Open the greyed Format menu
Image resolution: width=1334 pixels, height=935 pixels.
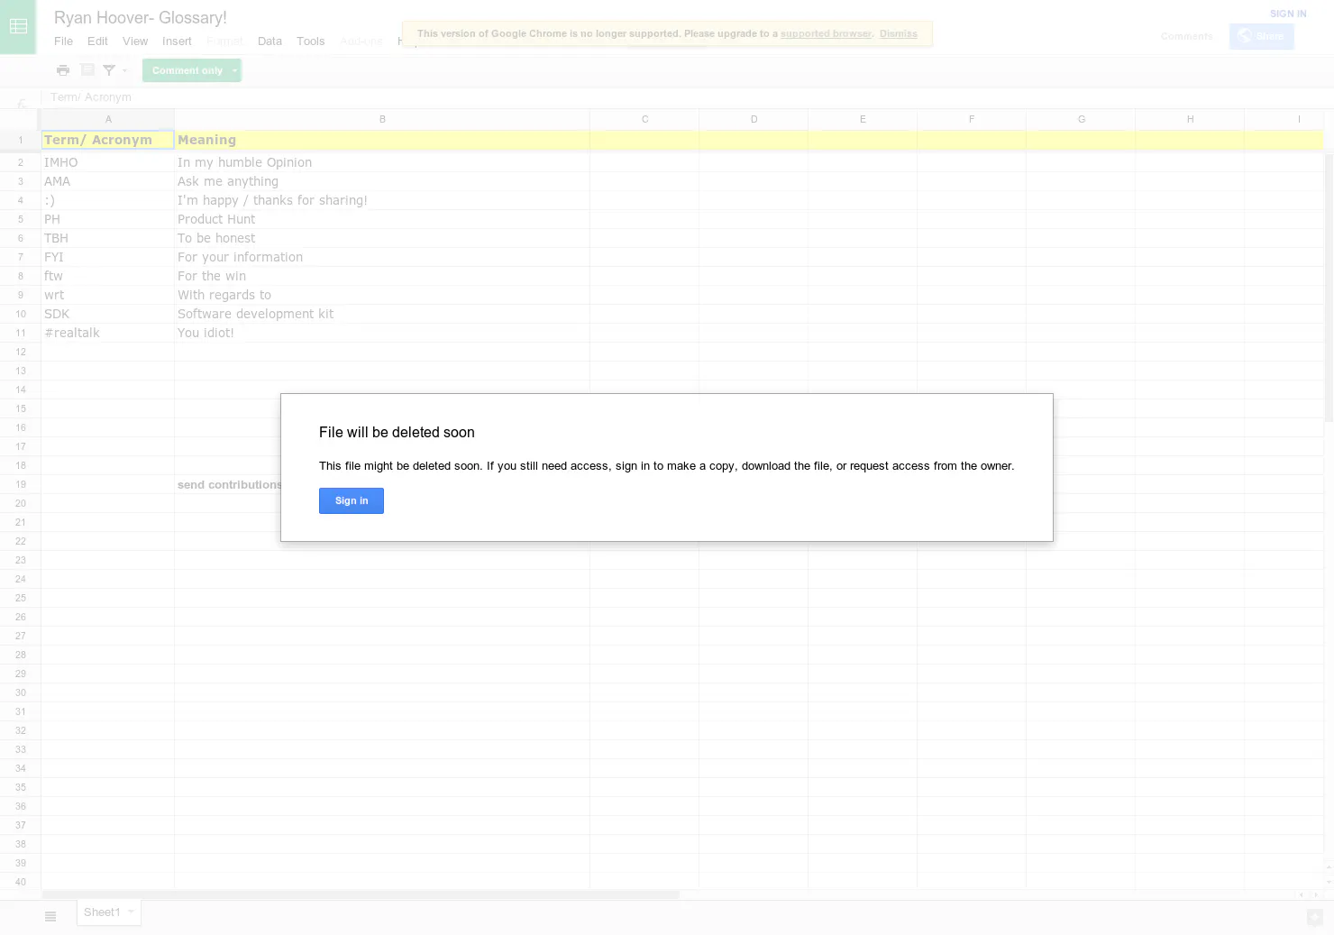(224, 41)
